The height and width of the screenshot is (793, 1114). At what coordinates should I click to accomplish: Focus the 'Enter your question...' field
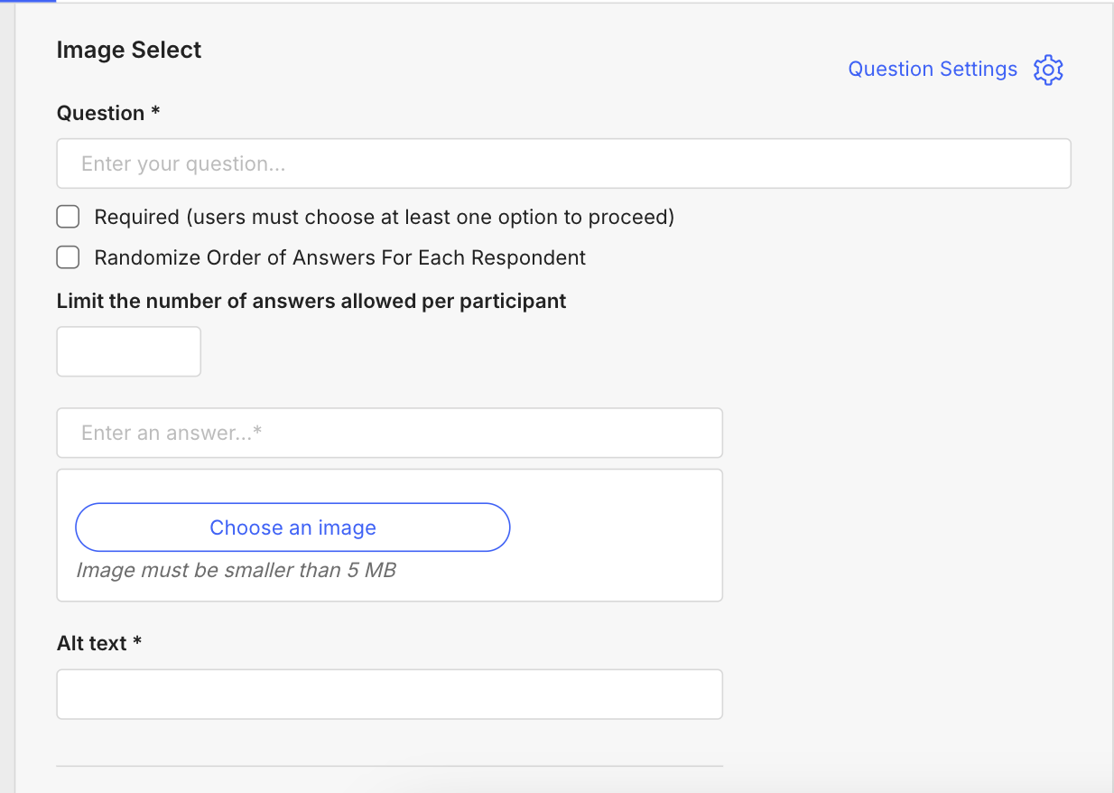tap(563, 163)
